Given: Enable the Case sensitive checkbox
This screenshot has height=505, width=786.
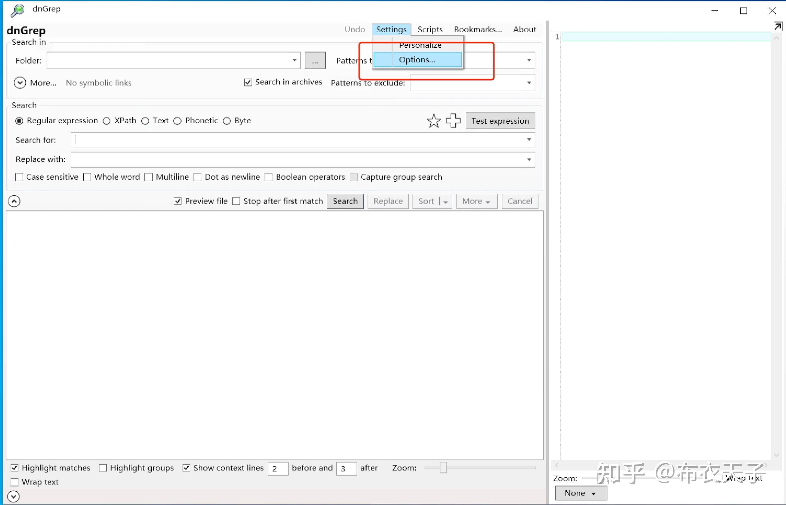Looking at the screenshot, I should (19, 177).
